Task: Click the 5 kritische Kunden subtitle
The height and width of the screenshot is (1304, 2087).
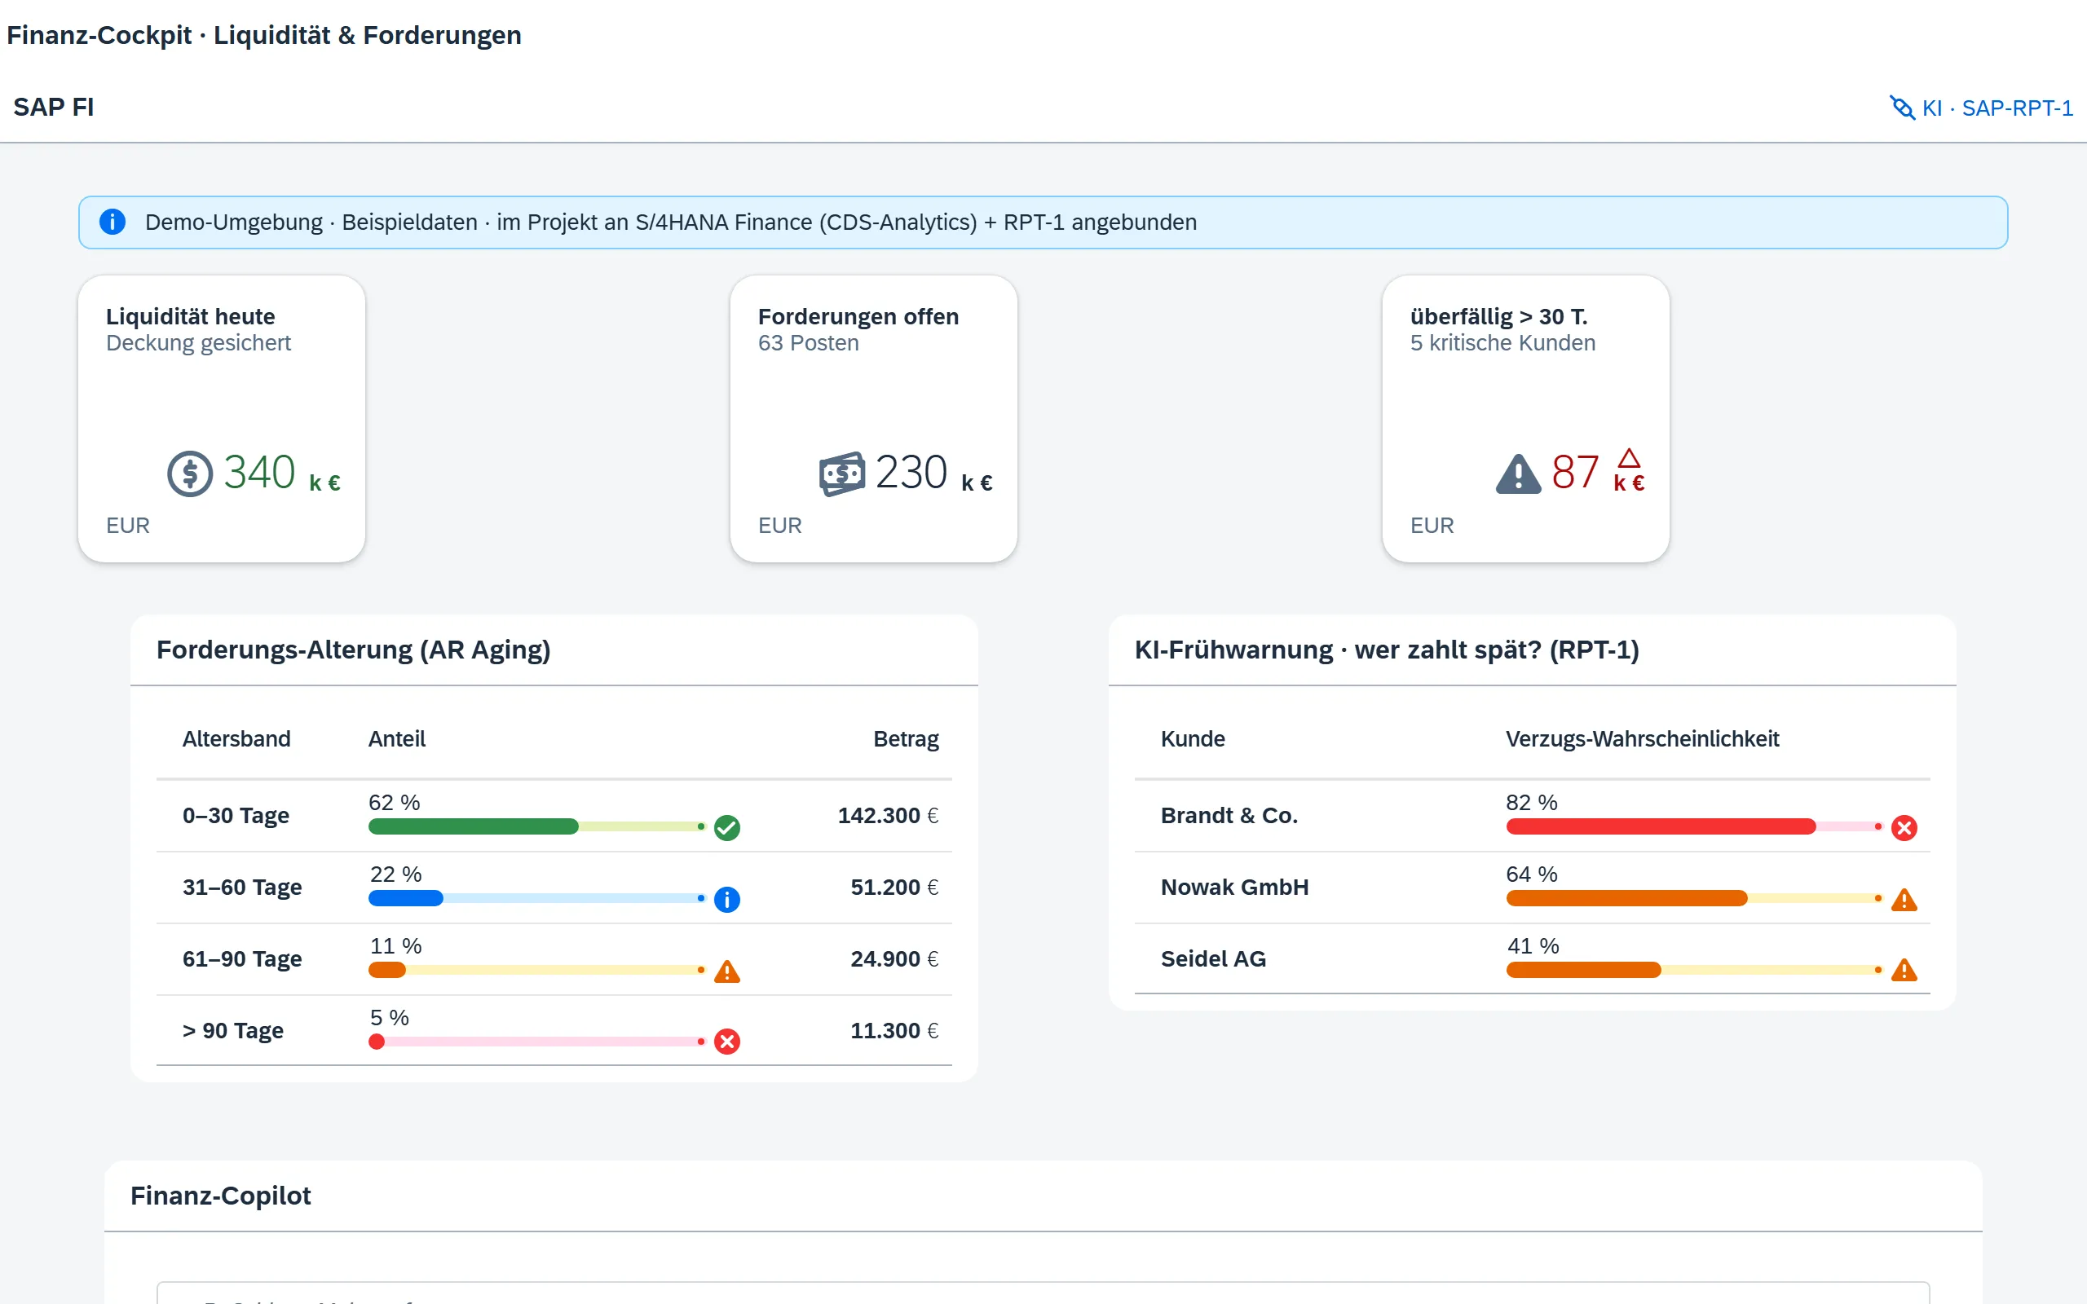Action: coord(1502,342)
